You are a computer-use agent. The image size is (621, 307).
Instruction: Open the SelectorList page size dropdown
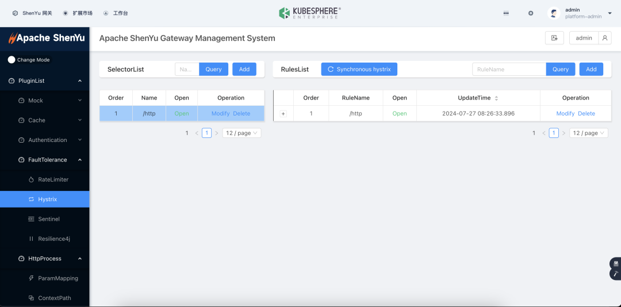pyautogui.click(x=241, y=133)
